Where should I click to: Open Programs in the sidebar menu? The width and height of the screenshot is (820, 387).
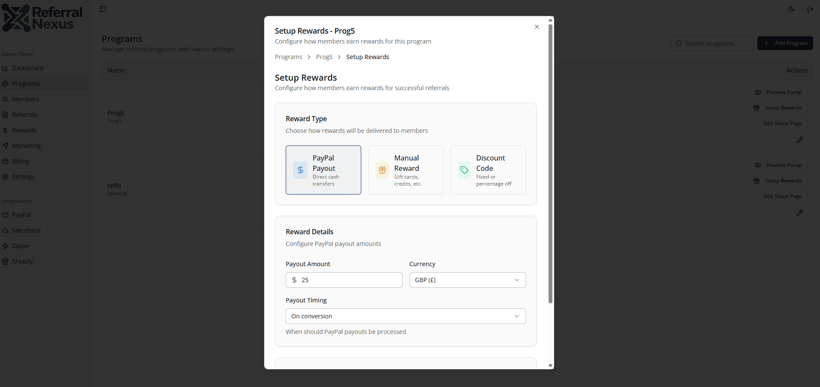pyautogui.click(x=44, y=84)
